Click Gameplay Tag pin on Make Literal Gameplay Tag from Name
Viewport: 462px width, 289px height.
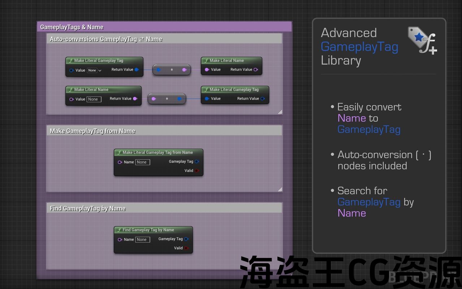click(x=197, y=161)
